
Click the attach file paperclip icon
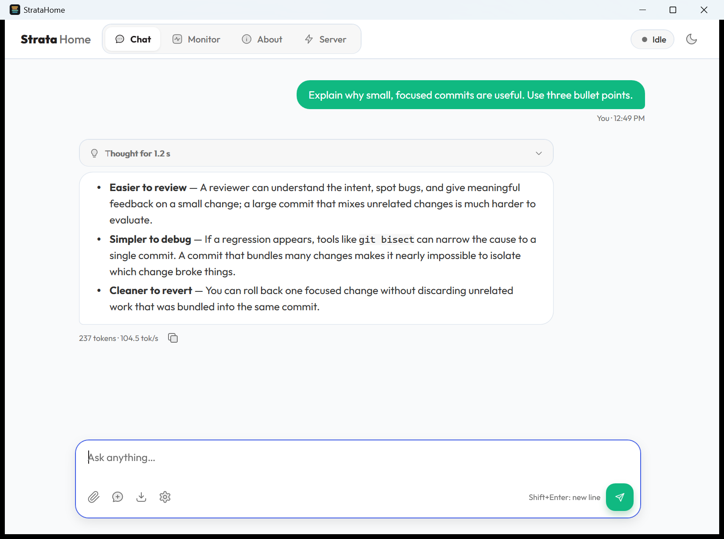tap(93, 497)
